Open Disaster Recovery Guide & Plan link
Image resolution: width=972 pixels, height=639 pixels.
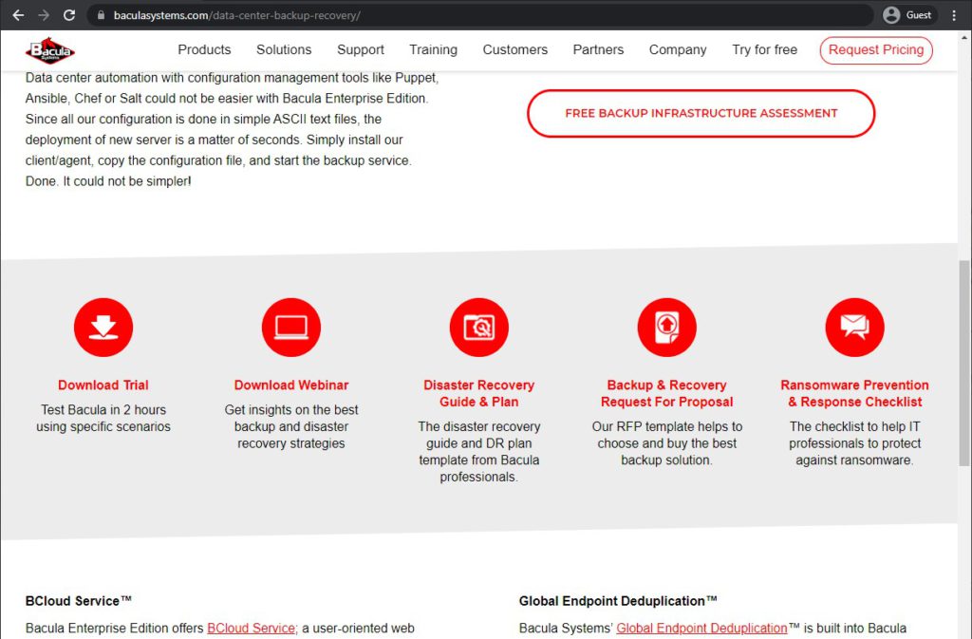[x=479, y=394]
